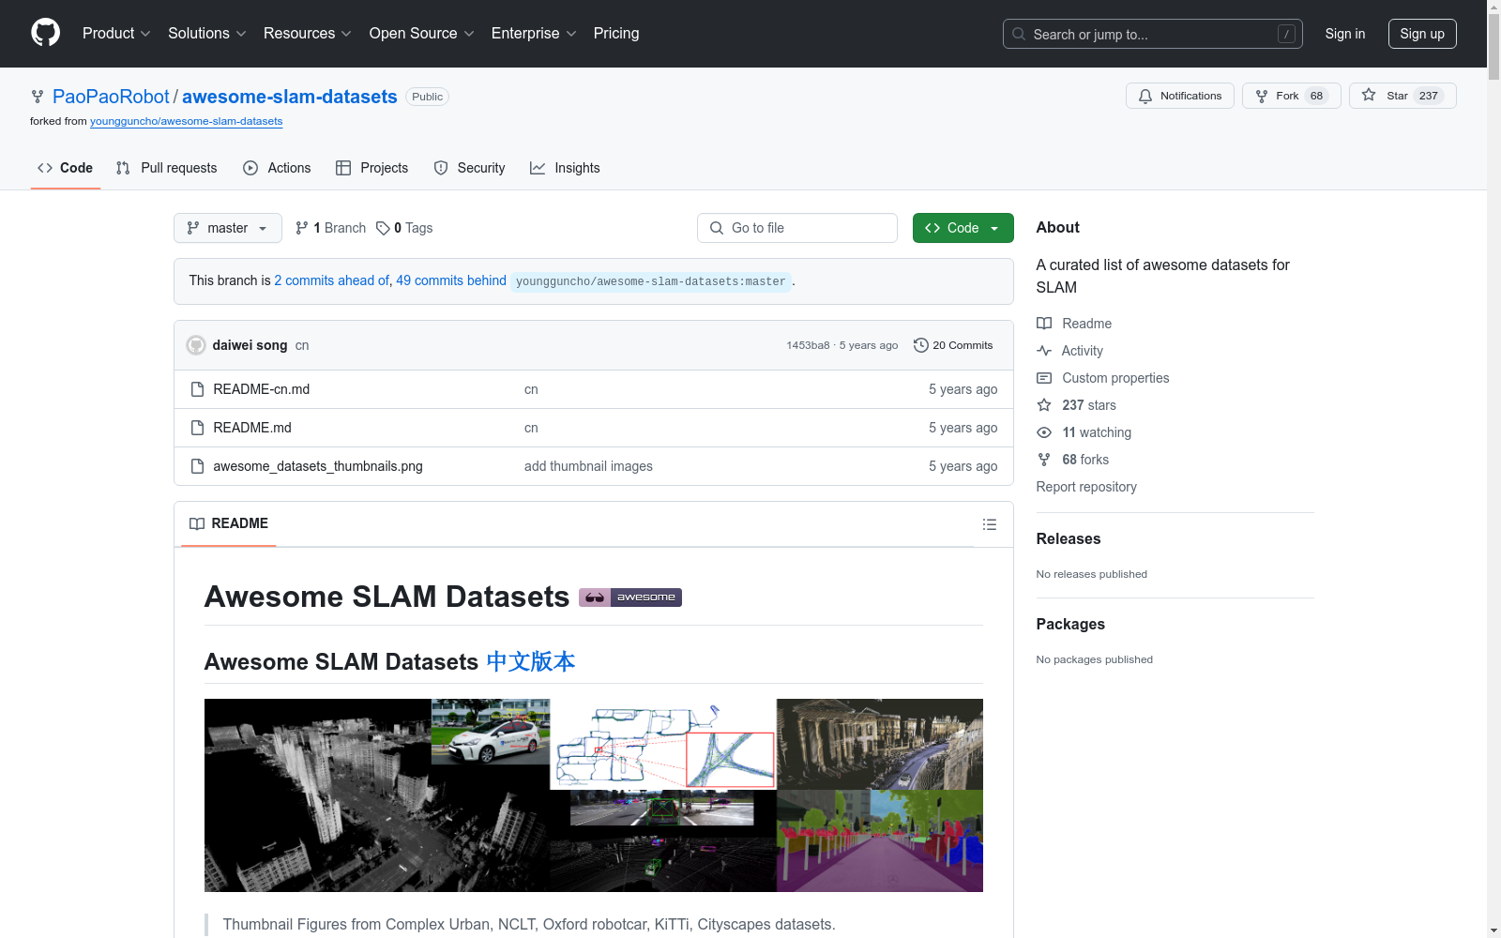
Task: Click the 1453ba8 commit hash
Action: (x=808, y=345)
